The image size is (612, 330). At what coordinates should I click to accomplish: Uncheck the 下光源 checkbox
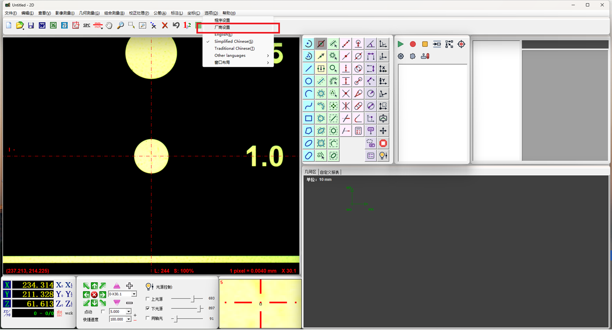click(147, 309)
